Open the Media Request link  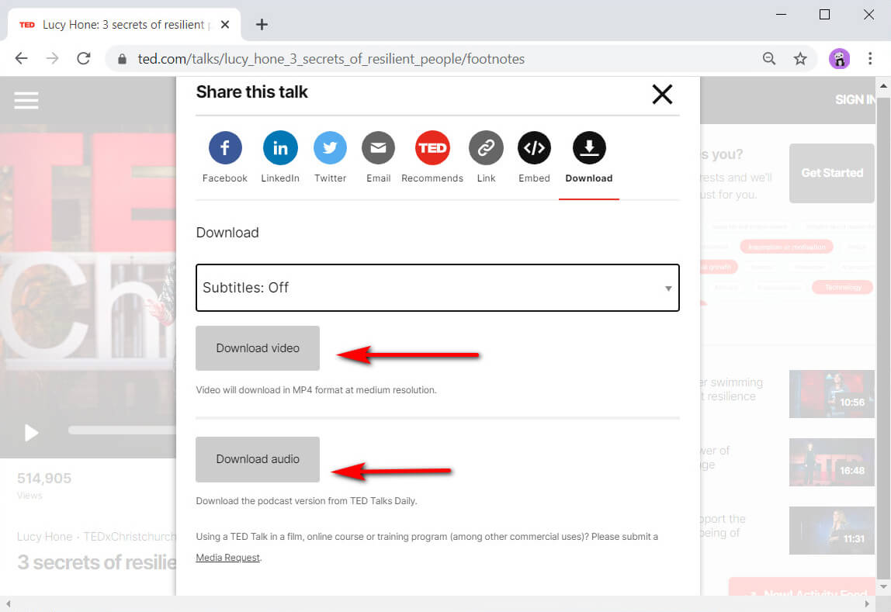point(228,558)
